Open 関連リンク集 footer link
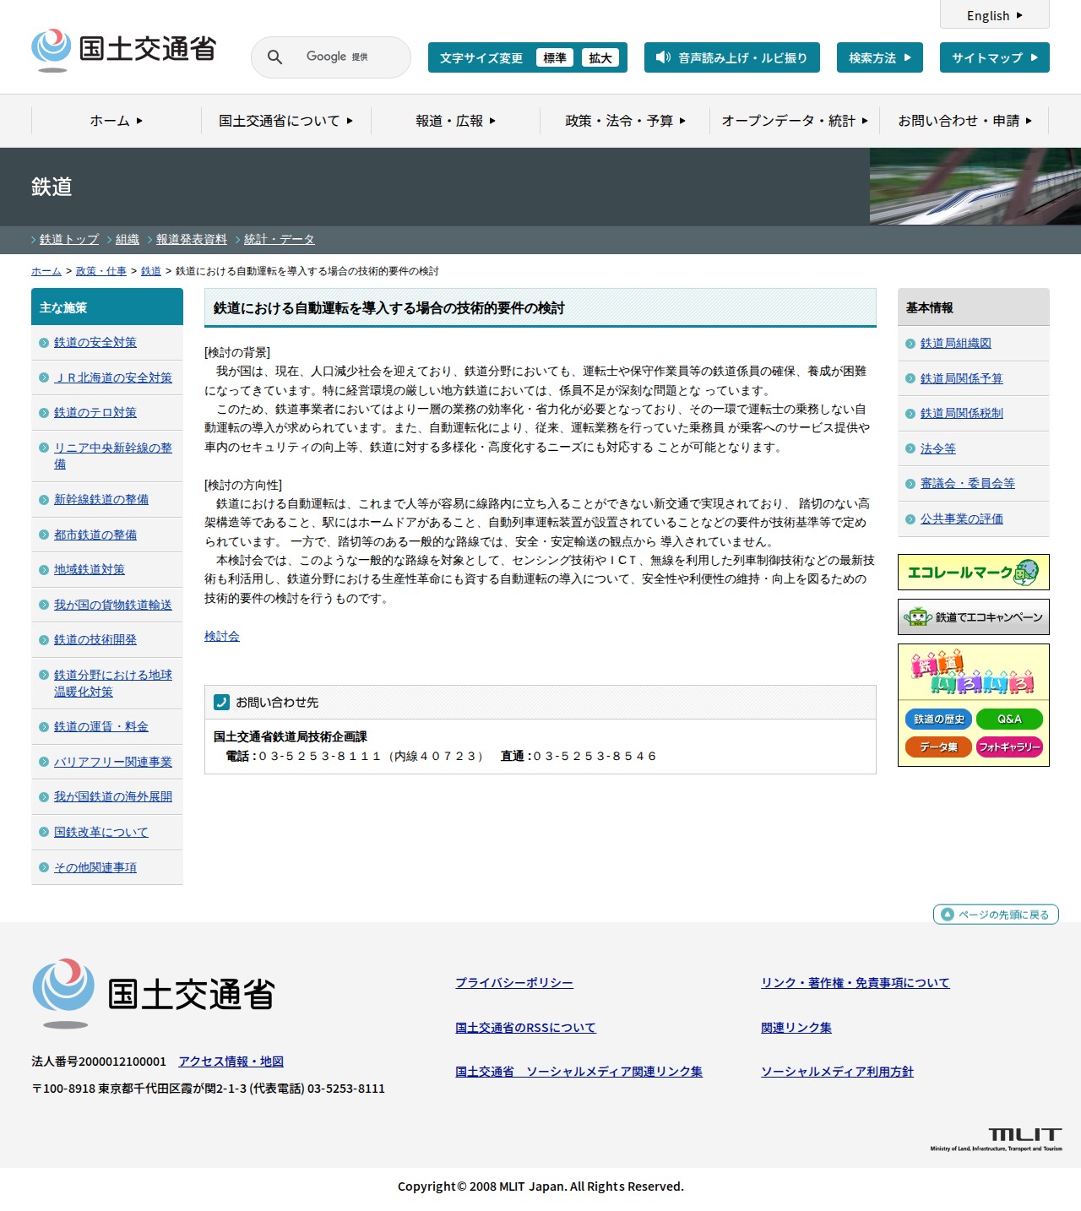The image size is (1081, 1211). pos(796,1028)
